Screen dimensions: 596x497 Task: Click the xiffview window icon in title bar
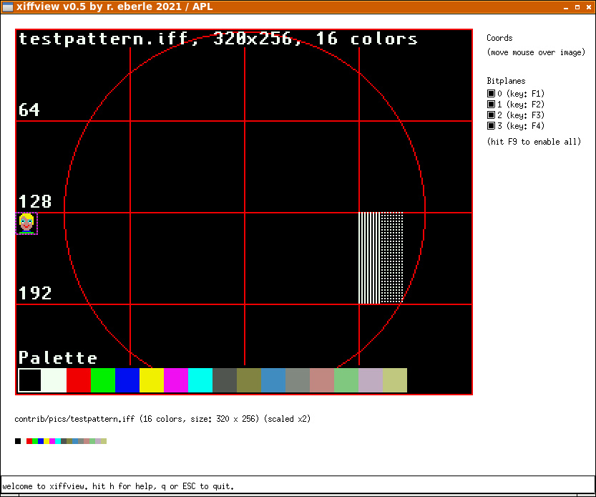point(8,7)
